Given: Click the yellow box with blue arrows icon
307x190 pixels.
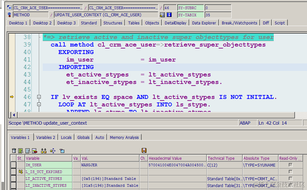Looking at the screenshot, I should point(53,151).
